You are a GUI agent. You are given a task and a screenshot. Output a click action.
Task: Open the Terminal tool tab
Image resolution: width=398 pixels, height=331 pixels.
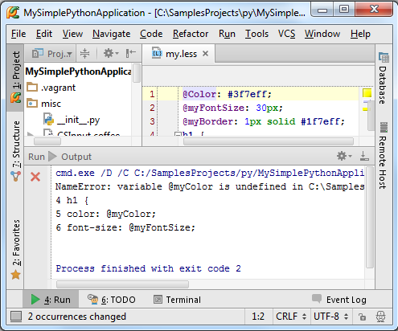177,300
